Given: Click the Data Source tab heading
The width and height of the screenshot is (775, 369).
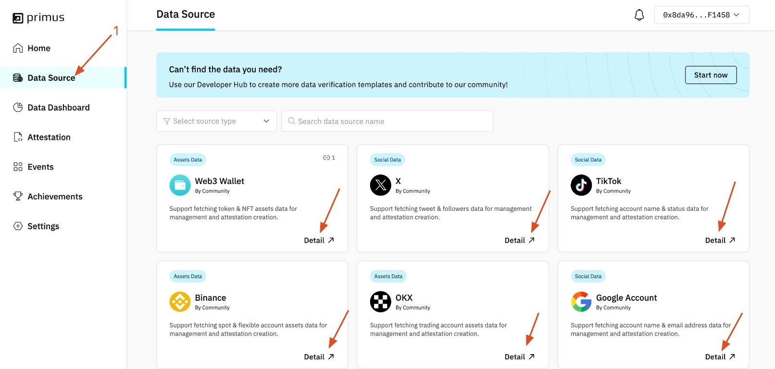Looking at the screenshot, I should 186,14.
